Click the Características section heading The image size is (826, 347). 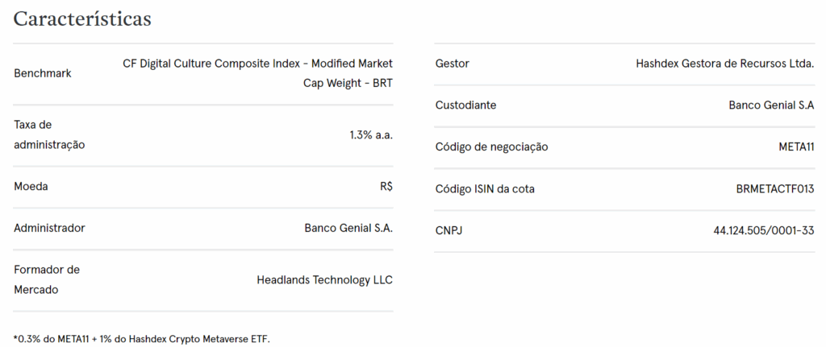coord(82,19)
